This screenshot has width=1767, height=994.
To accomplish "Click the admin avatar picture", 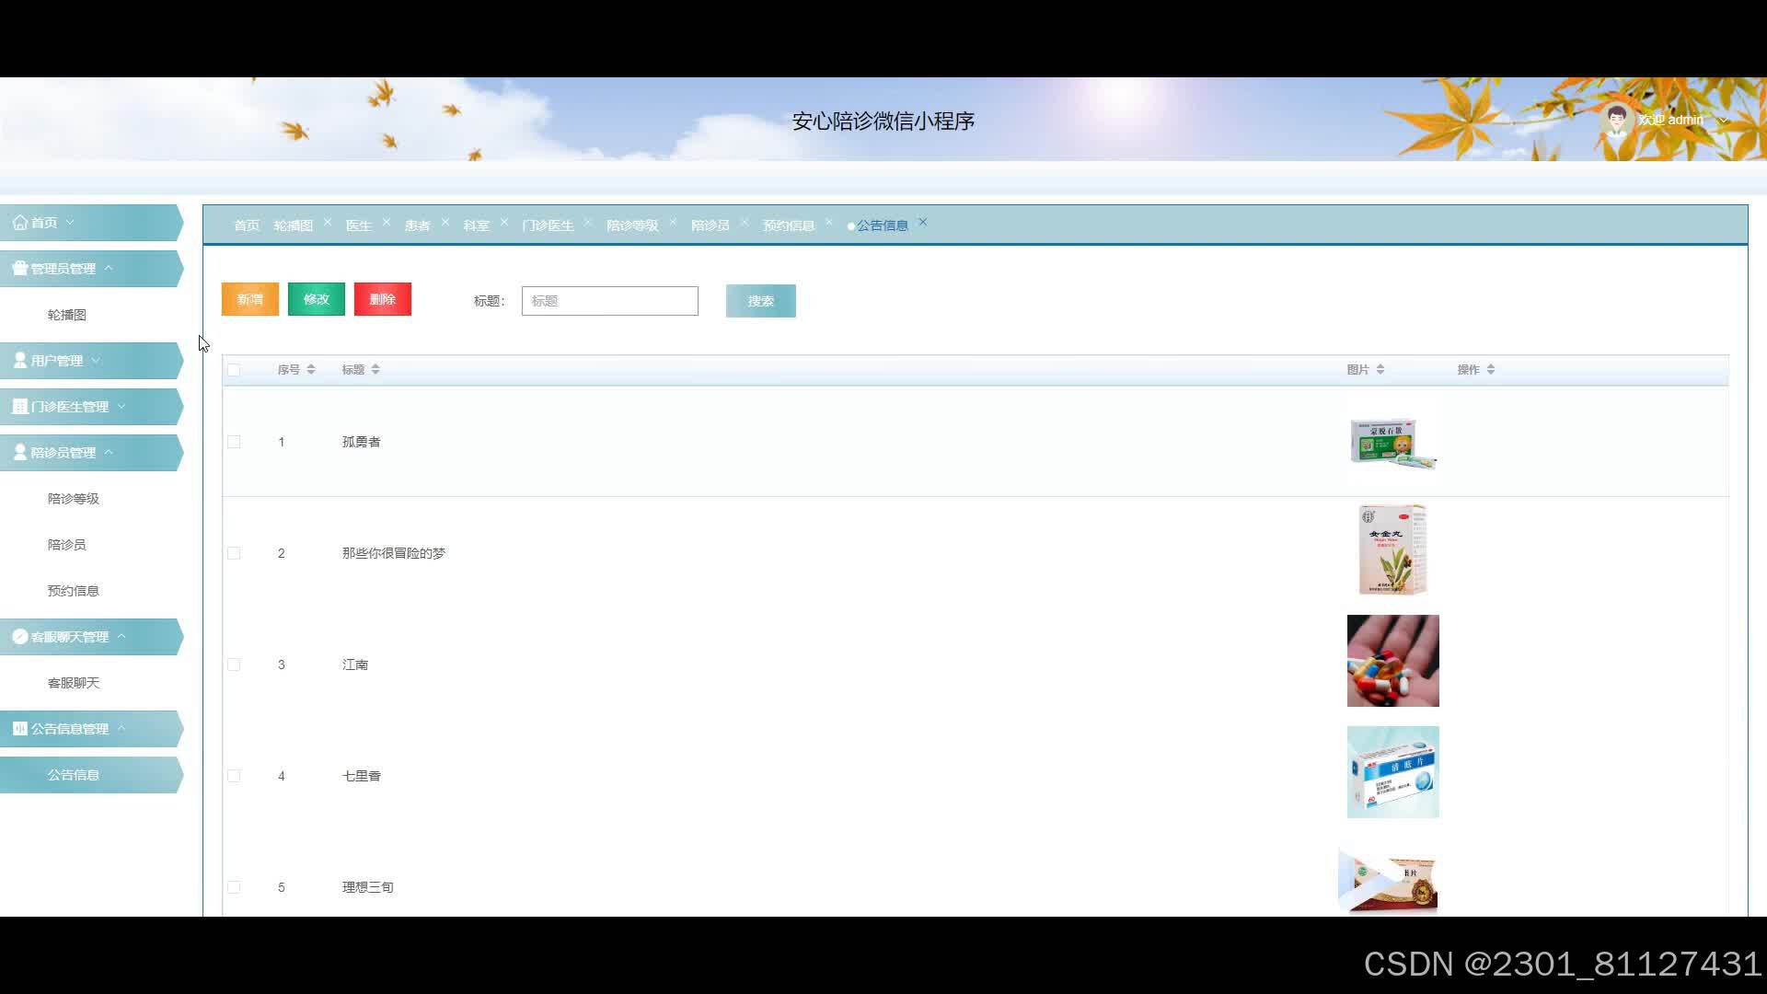I will click(1616, 120).
